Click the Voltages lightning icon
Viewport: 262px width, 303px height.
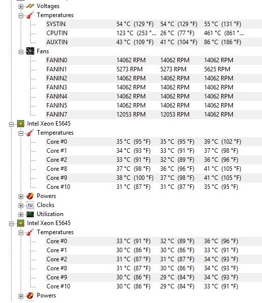pyautogui.click(x=30, y=6)
